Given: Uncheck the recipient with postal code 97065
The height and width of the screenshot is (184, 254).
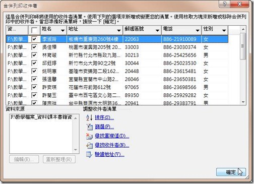Looking at the screenshot, I should 34,87.
